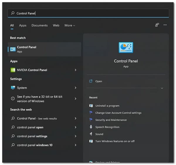Expand the NVIDIA Control Panel result arrow

pyautogui.click(x=76, y=70)
